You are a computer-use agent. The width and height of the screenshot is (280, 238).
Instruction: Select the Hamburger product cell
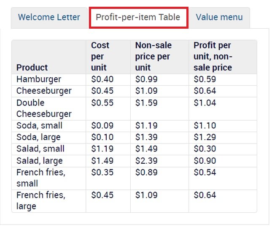(x=38, y=79)
